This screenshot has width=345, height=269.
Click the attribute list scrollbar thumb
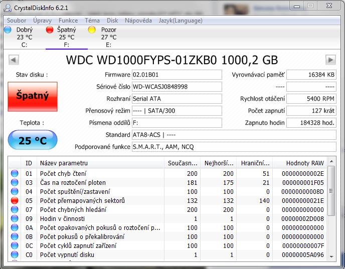coord(331,191)
